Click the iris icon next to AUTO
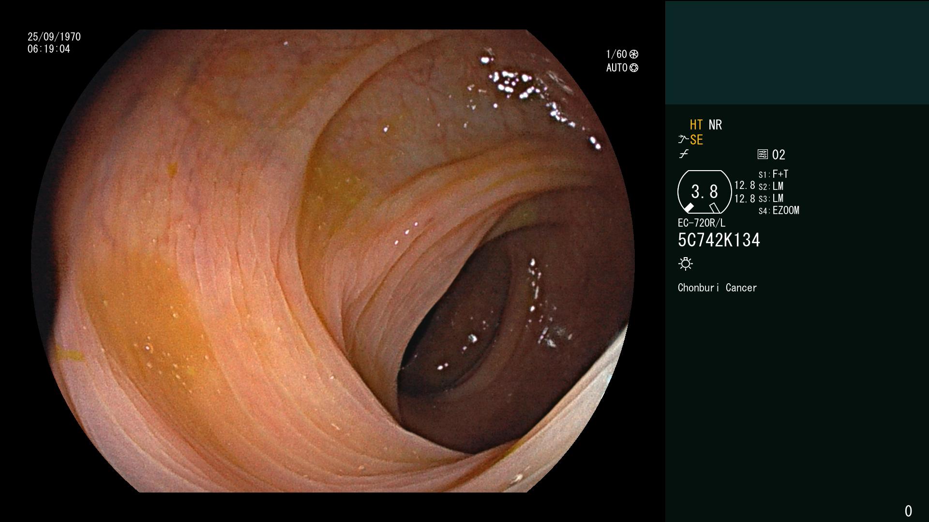929x522 pixels. pos(634,68)
